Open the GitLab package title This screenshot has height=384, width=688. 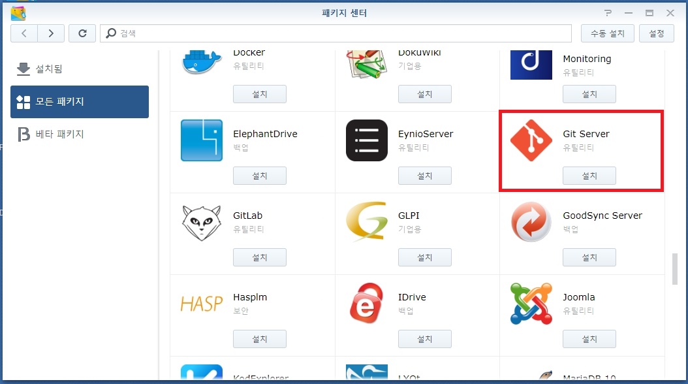247,216
